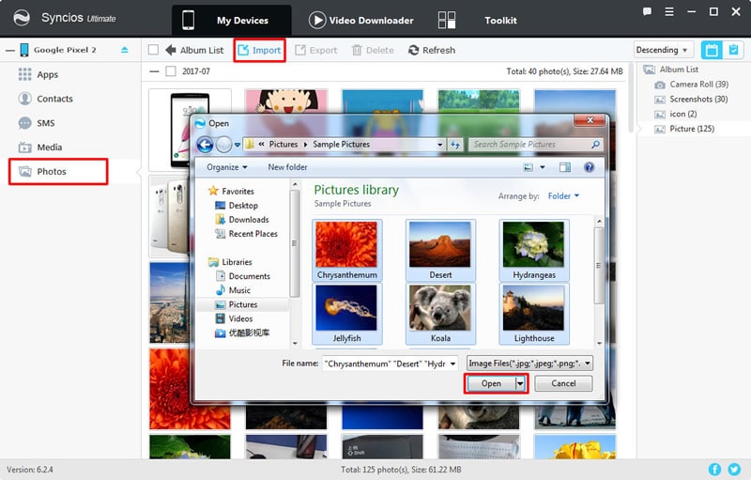Click New folder in Open dialog
Screen dimensions: 751x480
point(287,167)
